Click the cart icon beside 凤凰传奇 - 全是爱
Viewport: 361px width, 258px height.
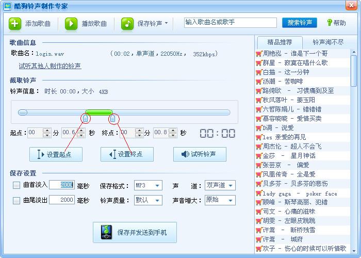(x=259, y=174)
